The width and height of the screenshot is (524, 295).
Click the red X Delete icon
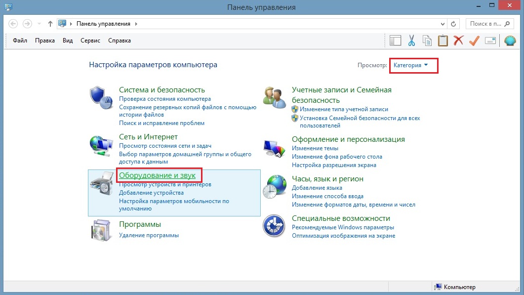459,41
